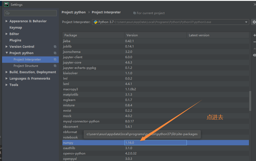Click the plus icon to install package
This screenshot has height=161, width=256.
(x=255, y=35)
